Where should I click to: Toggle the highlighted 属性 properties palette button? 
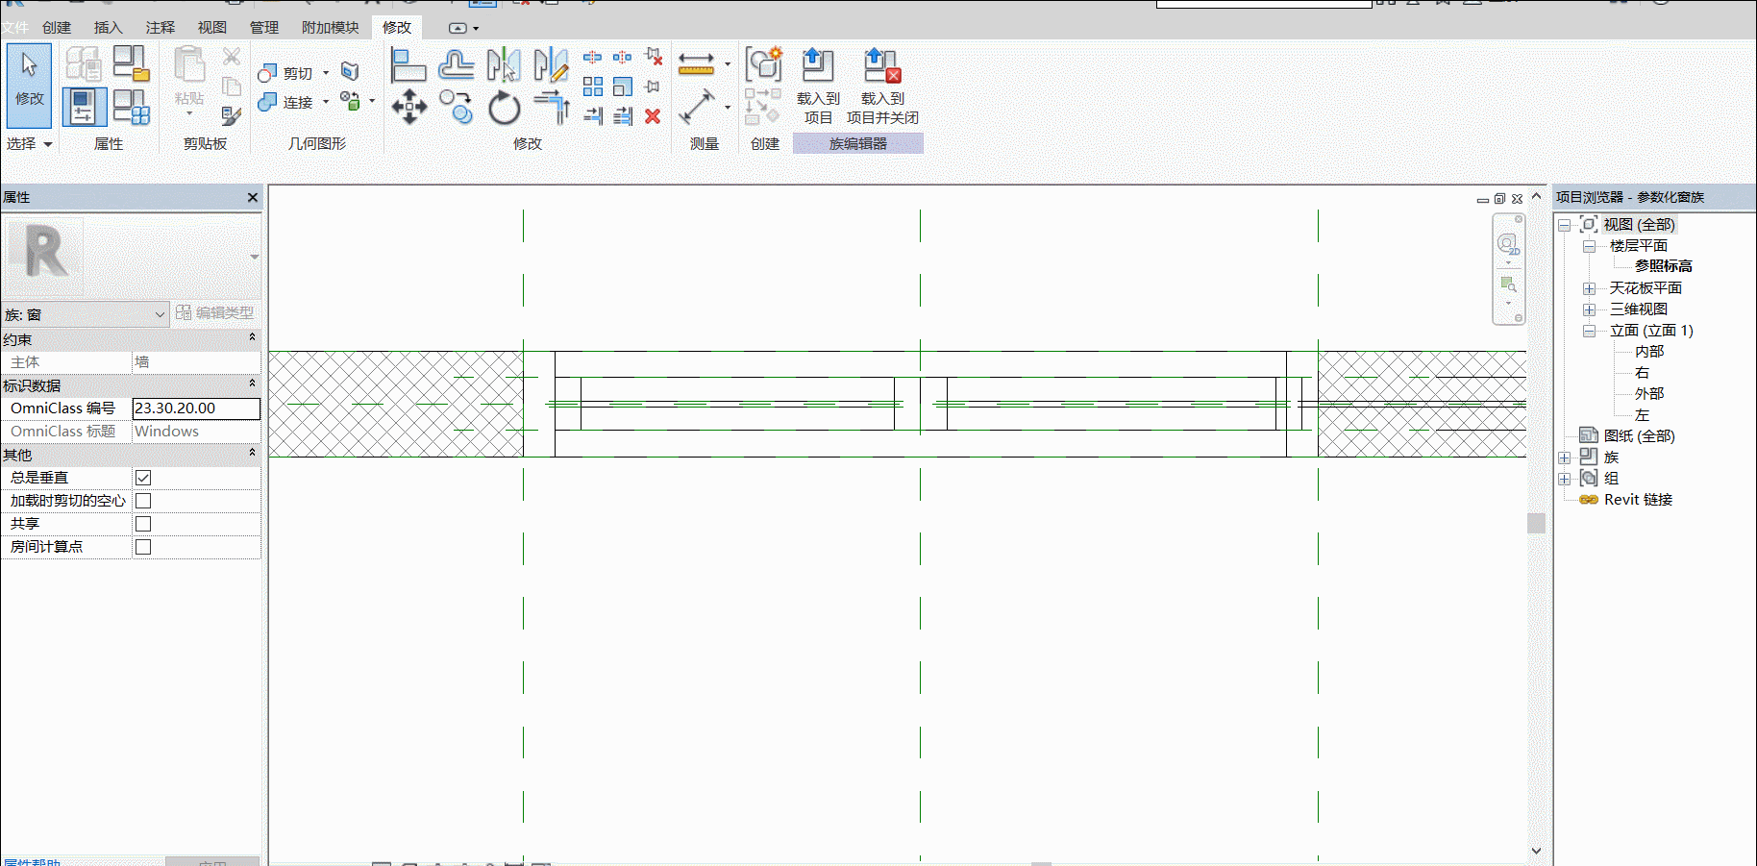(84, 107)
